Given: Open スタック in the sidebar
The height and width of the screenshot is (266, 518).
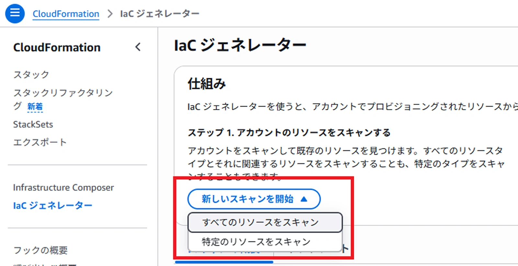Looking at the screenshot, I should (x=31, y=75).
